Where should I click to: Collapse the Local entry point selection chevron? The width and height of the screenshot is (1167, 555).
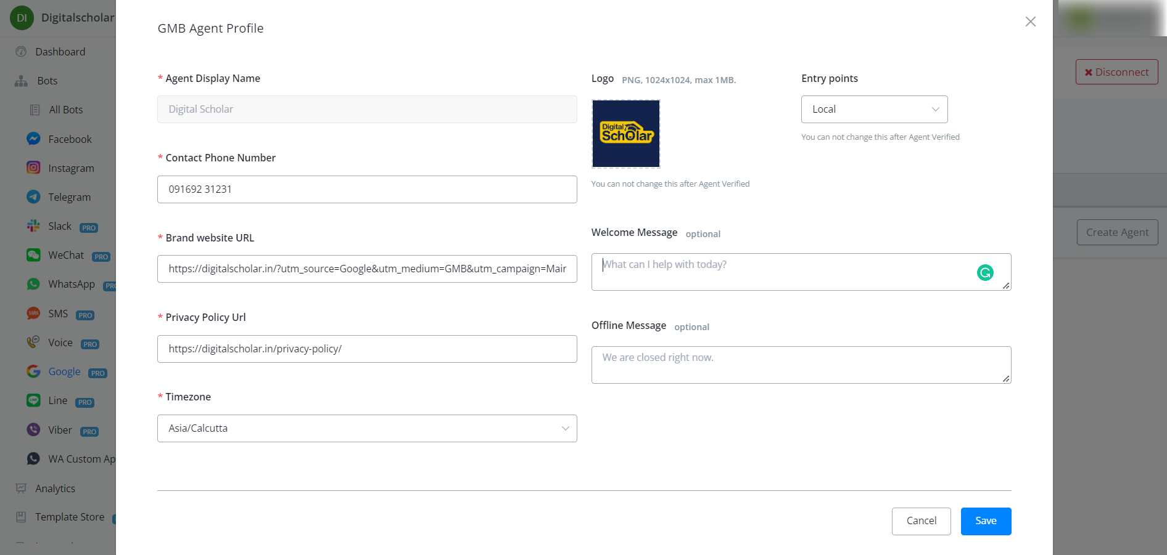pyautogui.click(x=934, y=109)
